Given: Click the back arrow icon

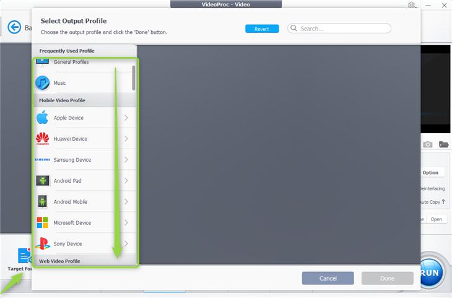Looking at the screenshot, I should (14, 27).
